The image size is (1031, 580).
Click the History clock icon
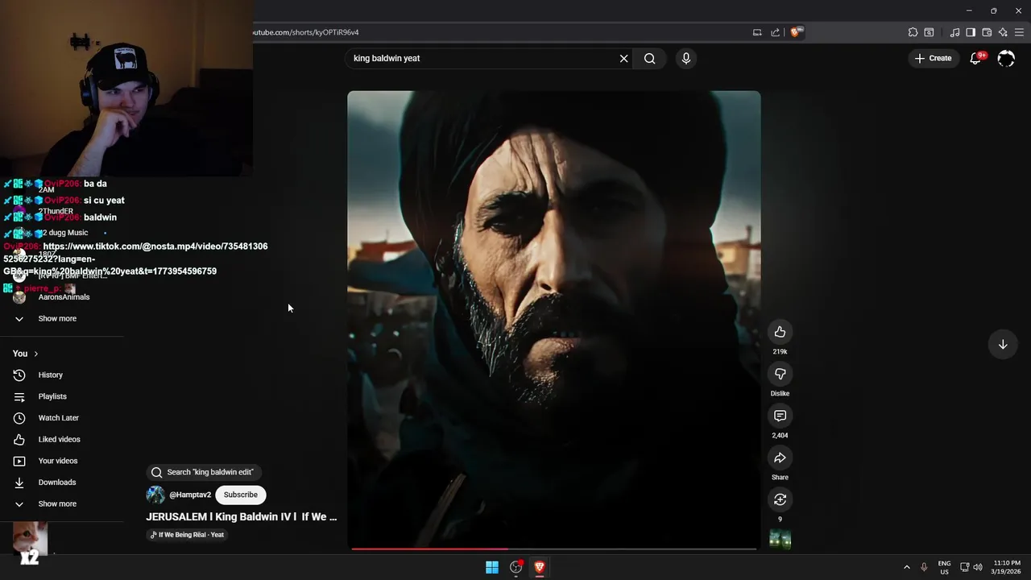[19, 375]
